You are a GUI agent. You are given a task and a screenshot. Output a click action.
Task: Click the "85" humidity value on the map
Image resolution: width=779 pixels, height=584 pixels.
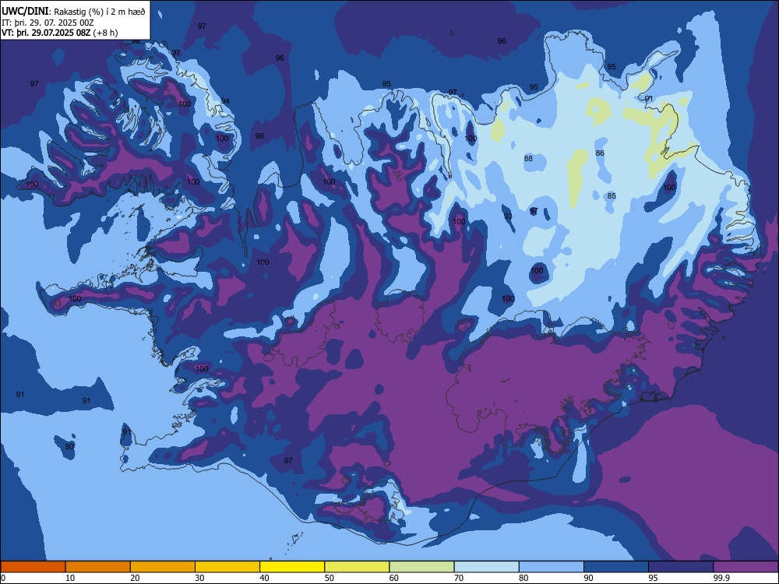[612, 195]
